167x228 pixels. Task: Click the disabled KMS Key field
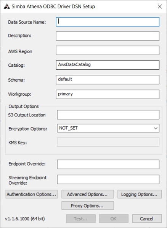[x=108, y=142]
